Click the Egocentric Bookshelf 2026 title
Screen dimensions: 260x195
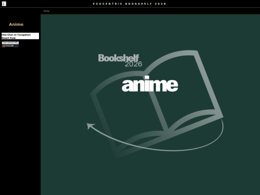pyautogui.click(x=130, y=4)
